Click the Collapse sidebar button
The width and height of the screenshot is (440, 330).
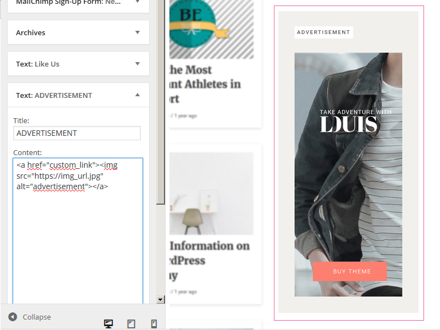click(30, 317)
